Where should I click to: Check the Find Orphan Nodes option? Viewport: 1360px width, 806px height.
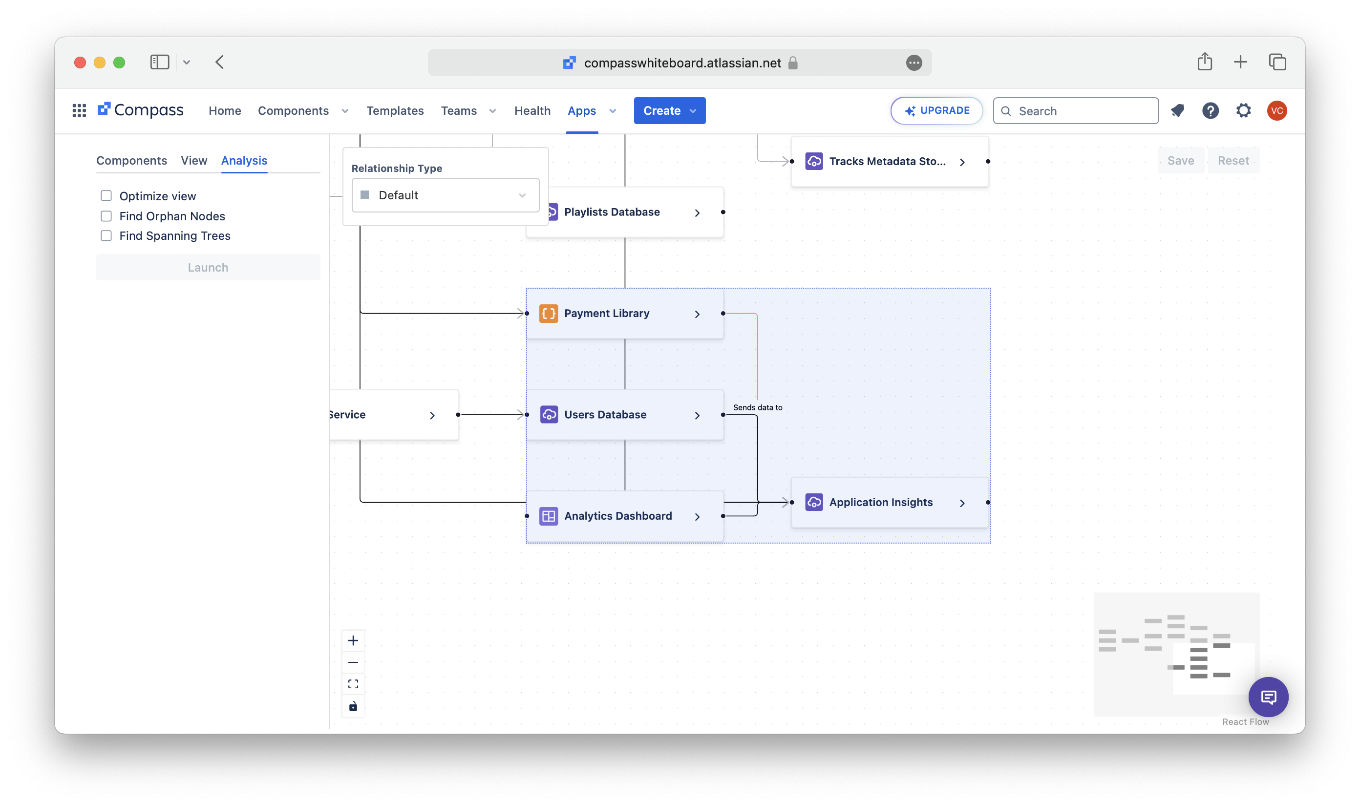tap(106, 216)
